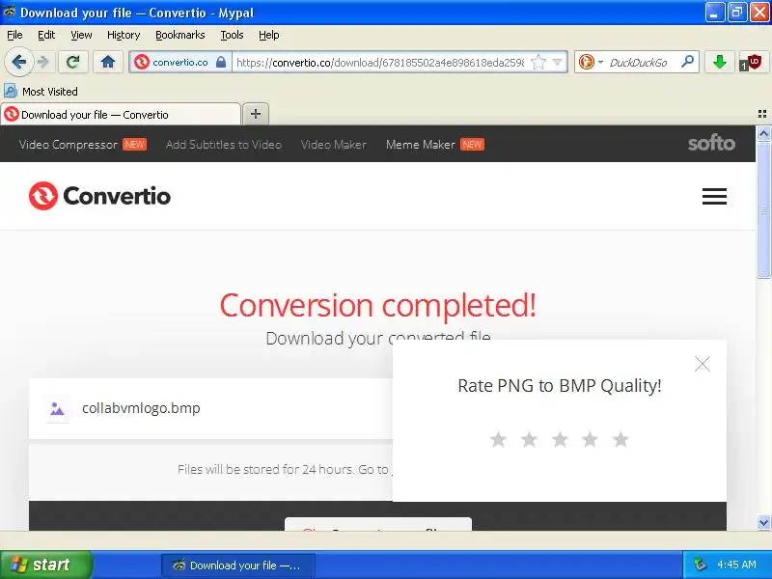Screen dimensions: 772x579
Task: Open the Meme Maker link
Action: [x=421, y=144]
